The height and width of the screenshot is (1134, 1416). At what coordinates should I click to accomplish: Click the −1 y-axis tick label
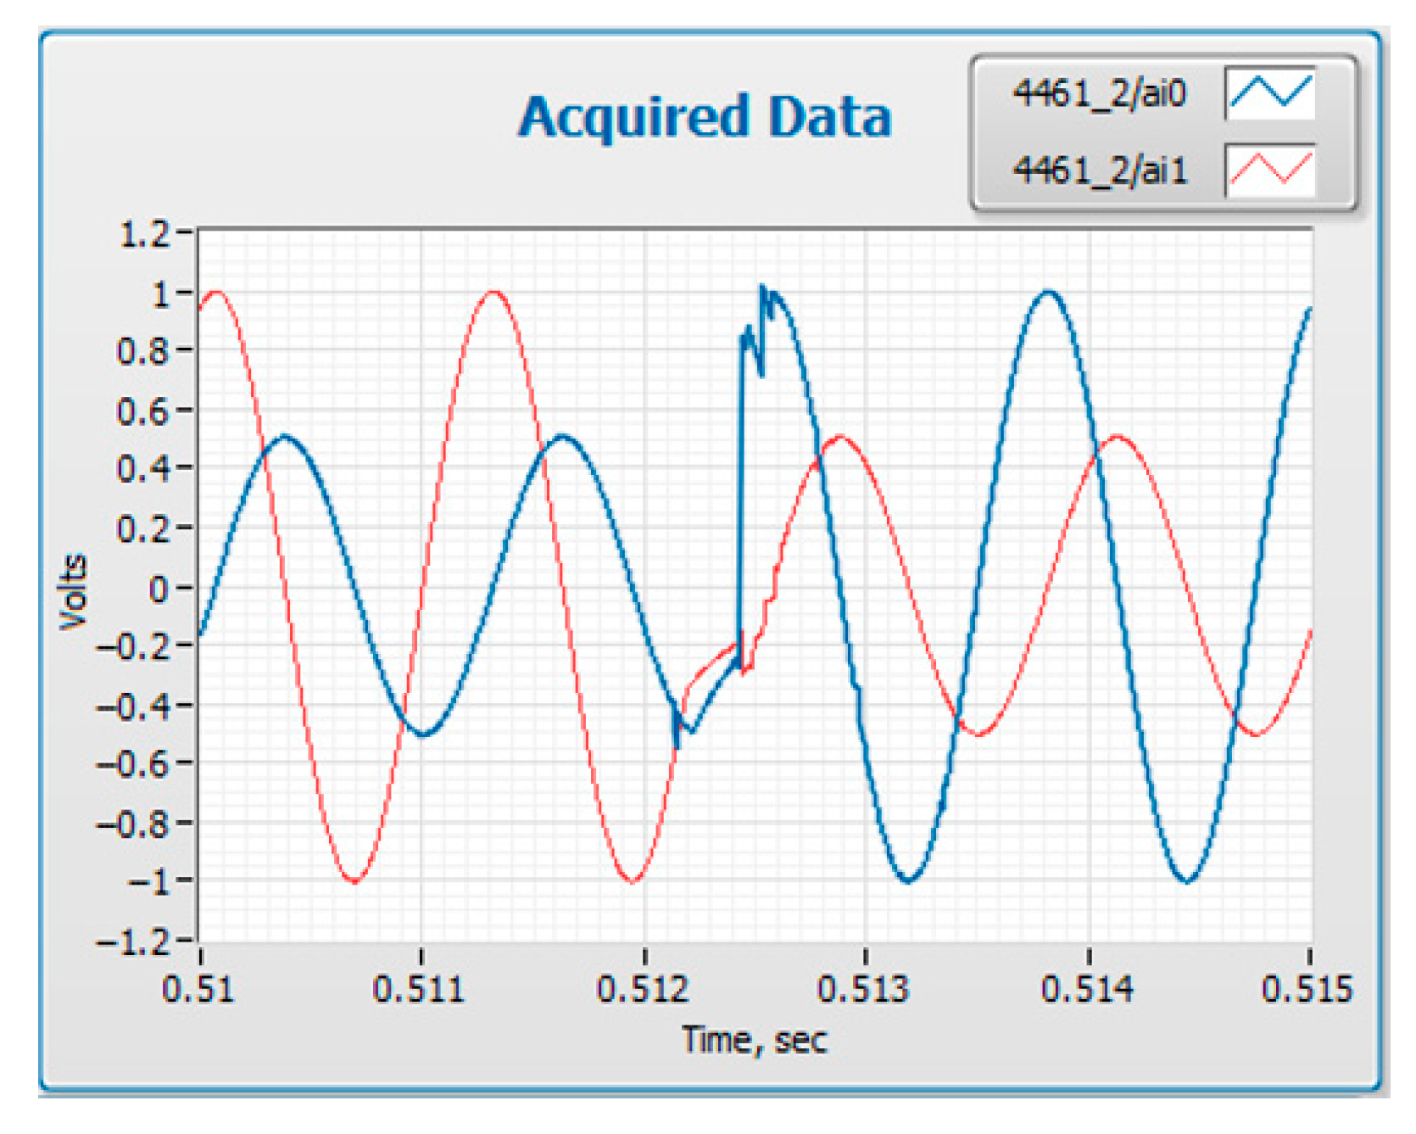(x=149, y=880)
